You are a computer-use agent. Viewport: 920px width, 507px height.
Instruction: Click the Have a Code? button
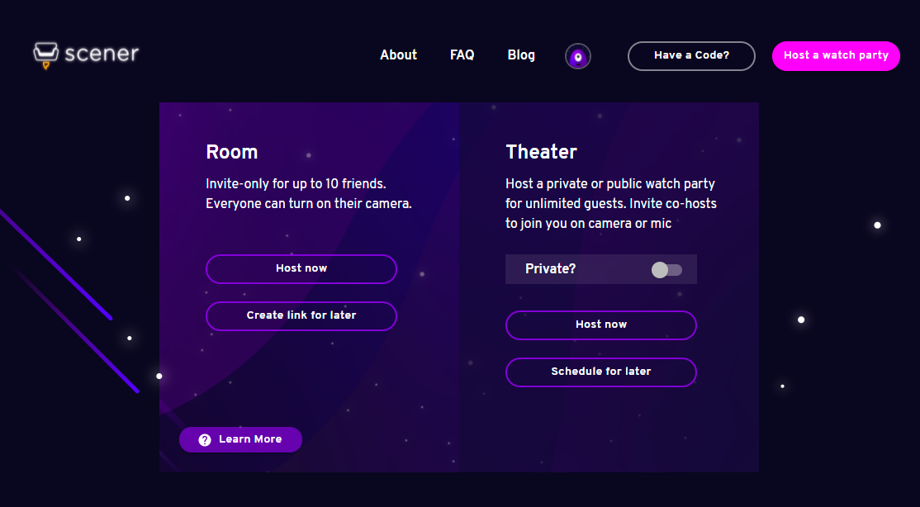click(x=692, y=56)
